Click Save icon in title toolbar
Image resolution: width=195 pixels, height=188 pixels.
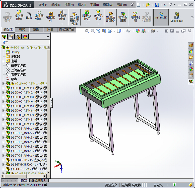point(157,5)
